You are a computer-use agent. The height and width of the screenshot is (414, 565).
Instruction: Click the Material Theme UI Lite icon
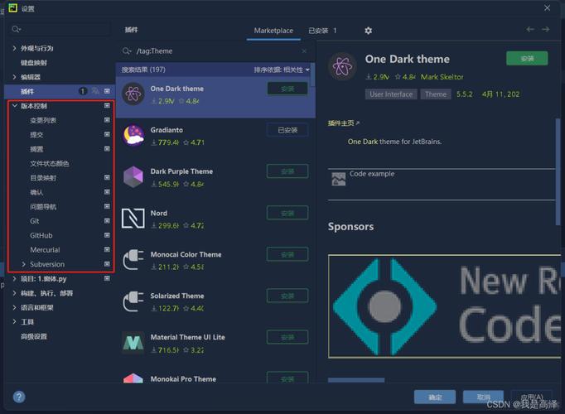133,342
